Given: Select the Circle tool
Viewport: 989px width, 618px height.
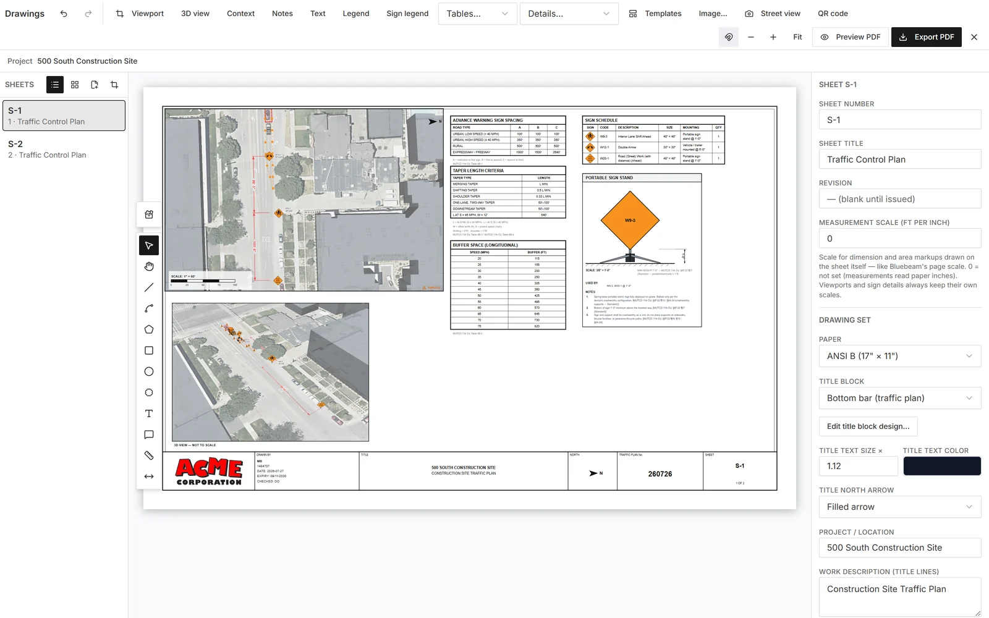Looking at the screenshot, I should pyautogui.click(x=149, y=371).
